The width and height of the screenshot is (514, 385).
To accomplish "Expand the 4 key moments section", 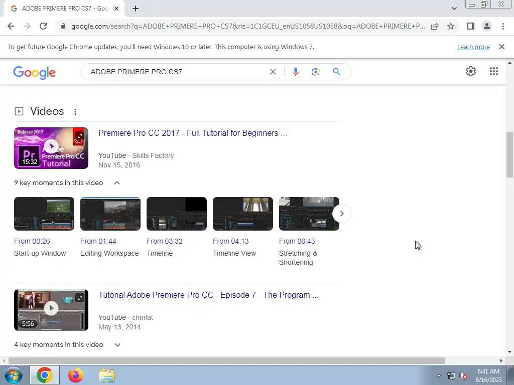I will coord(117,345).
